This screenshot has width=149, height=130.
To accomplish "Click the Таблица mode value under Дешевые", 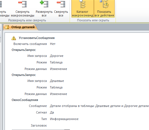I will [x=56, y=87].
